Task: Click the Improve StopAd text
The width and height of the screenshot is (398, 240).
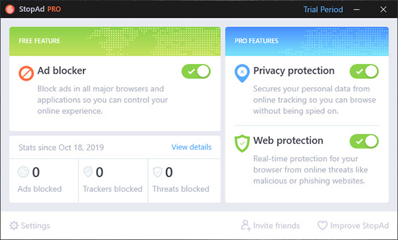Action: pyautogui.click(x=360, y=225)
